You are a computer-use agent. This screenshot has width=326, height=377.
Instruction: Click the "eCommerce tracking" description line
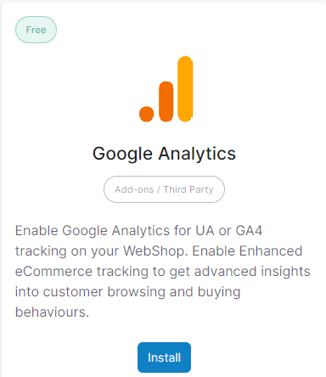pyautogui.click(x=163, y=272)
